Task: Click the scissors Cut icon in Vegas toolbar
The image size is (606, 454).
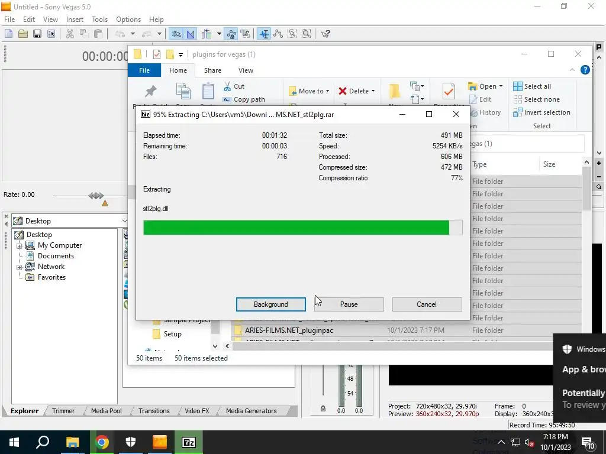Action: click(x=70, y=34)
